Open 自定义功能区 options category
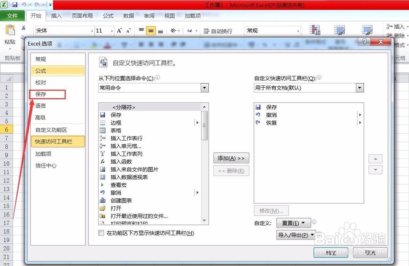This screenshot has width=409, height=266. [58, 130]
